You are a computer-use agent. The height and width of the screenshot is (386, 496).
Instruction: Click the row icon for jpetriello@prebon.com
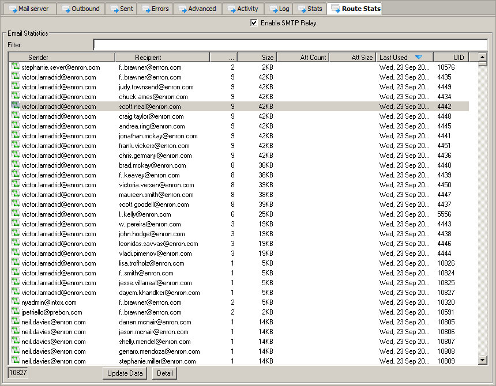16,312
